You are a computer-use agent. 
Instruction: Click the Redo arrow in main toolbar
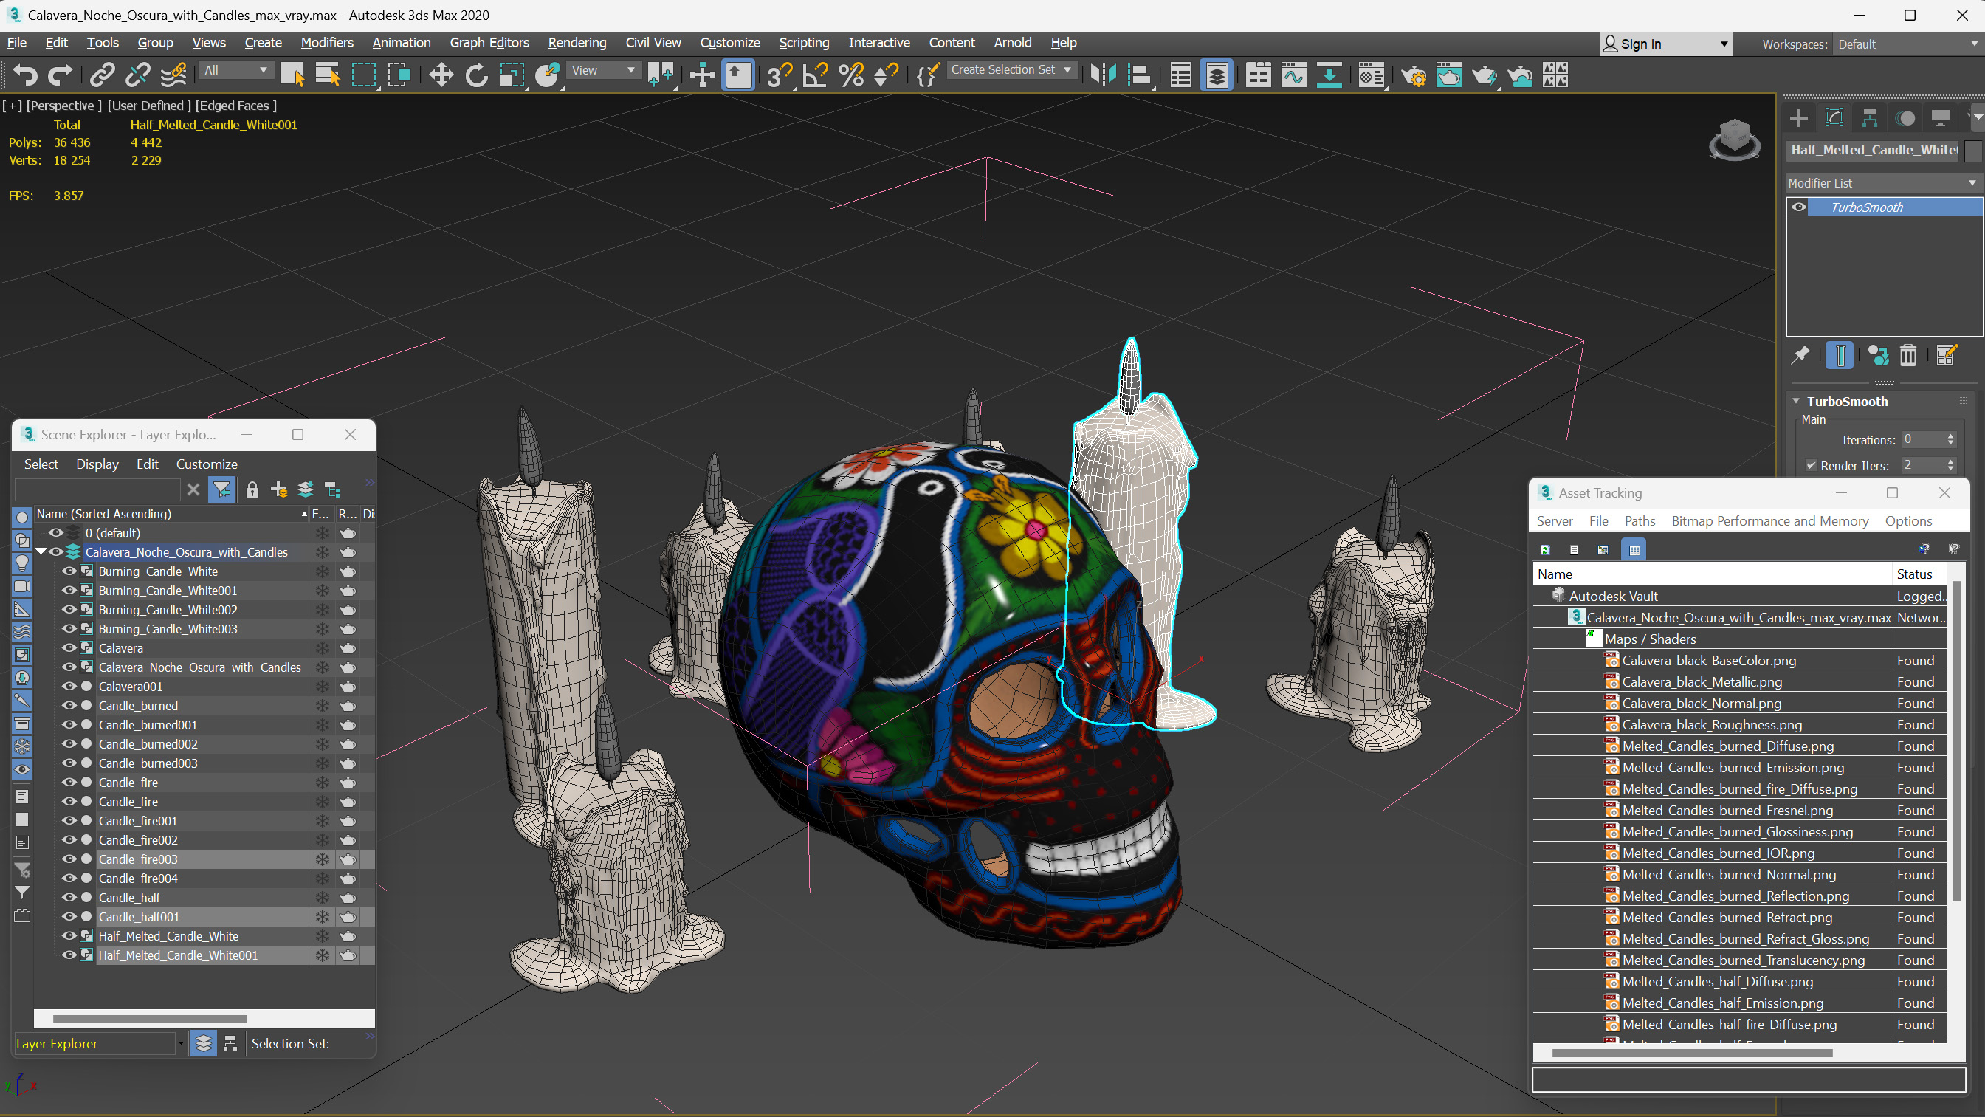pos(60,75)
